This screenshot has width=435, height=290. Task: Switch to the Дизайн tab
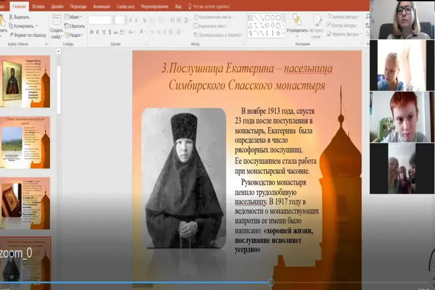click(x=57, y=6)
